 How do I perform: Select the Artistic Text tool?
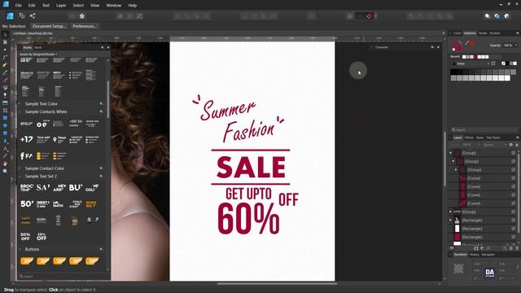pyautogui.click(x=5, y=148)
